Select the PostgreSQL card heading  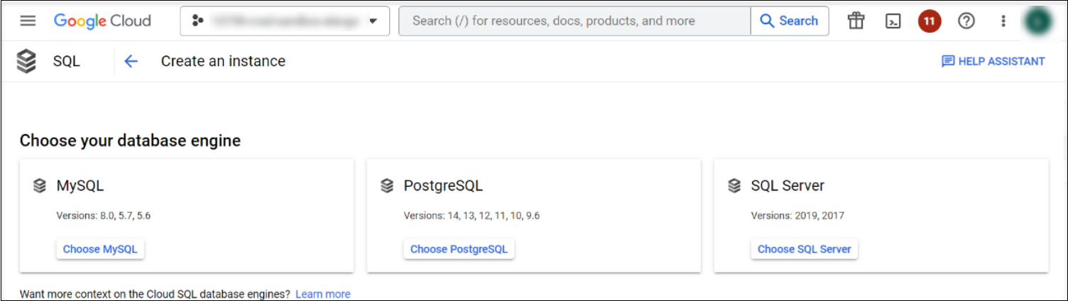click(443, 186)
